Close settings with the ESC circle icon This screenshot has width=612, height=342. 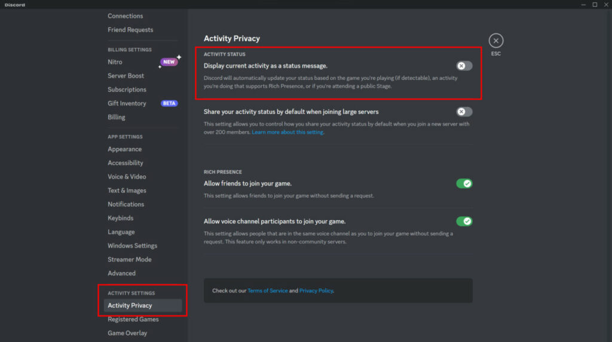[x=495, y=41]
